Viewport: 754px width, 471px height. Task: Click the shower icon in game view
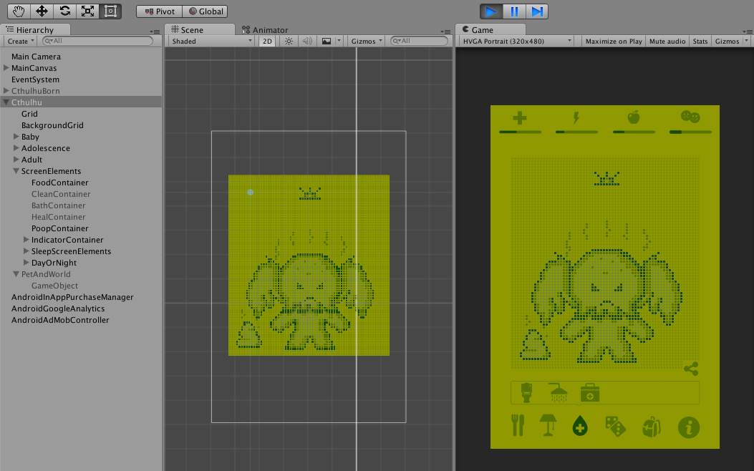coord(559,393)
